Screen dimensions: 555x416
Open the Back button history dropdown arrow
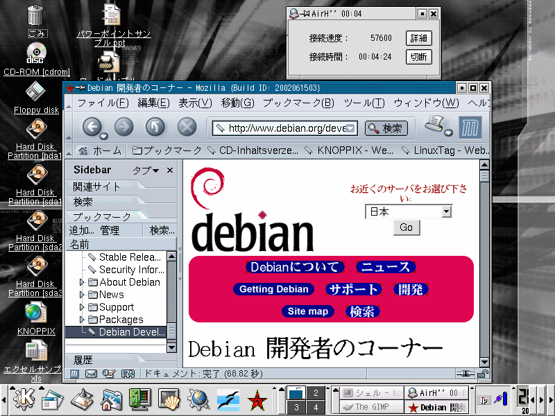[x=103, y=135]
